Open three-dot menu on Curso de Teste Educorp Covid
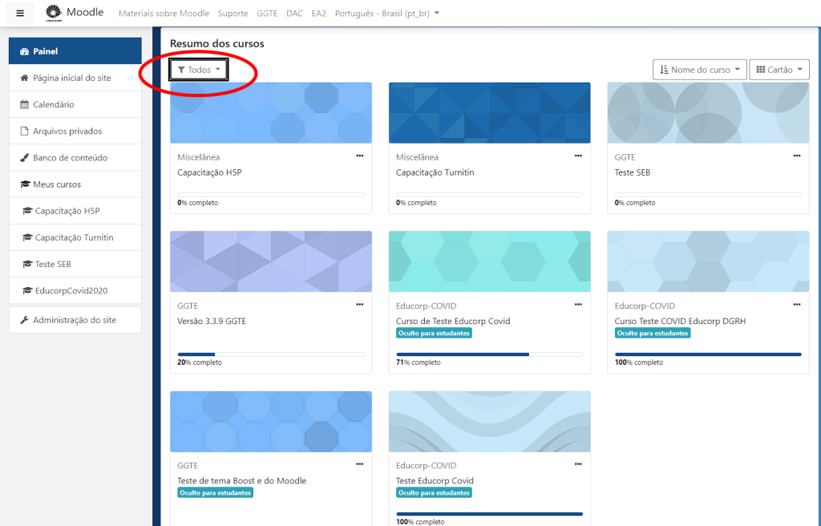Viewport: 821px width, 526px height. [578, 305]
